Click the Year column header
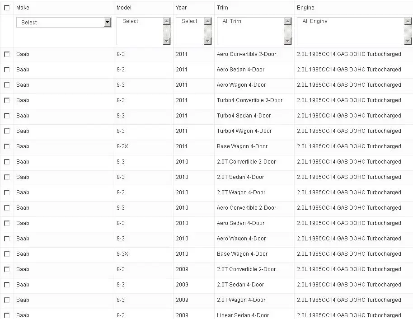 181,8
